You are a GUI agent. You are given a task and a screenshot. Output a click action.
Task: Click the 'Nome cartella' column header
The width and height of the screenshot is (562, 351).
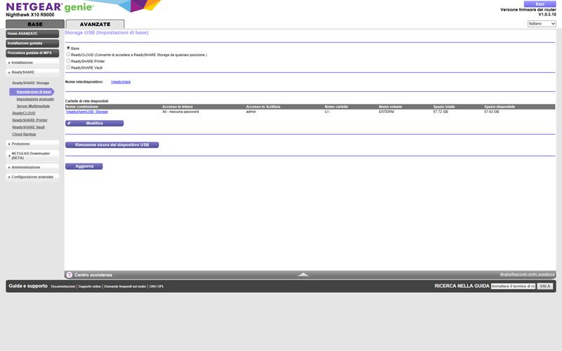(x=336, y=107)
